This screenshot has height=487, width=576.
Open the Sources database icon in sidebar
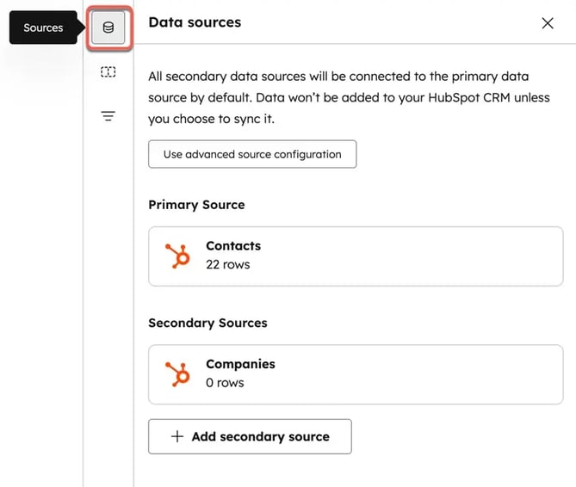click(108, 28)
